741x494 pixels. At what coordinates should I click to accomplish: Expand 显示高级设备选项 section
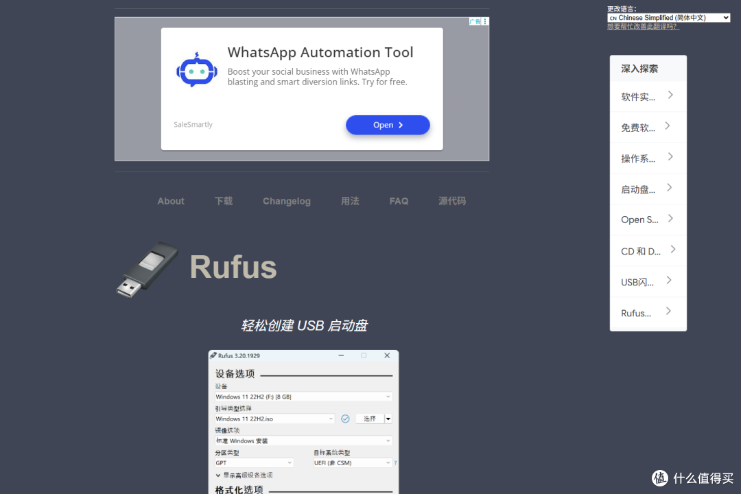tap(244, 475)
